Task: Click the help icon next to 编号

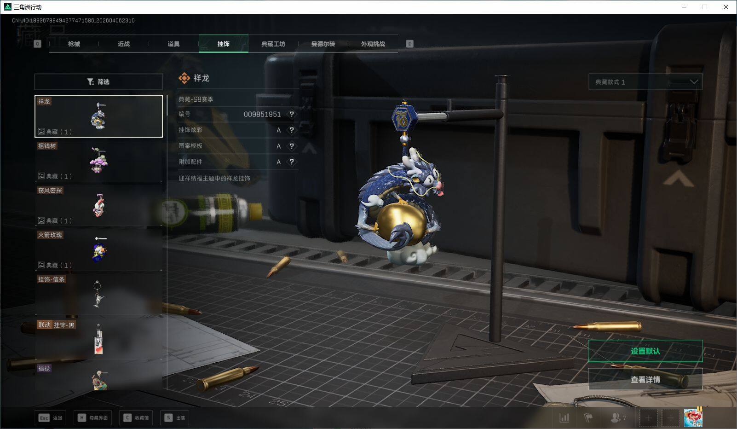Action: click(291, 114)
